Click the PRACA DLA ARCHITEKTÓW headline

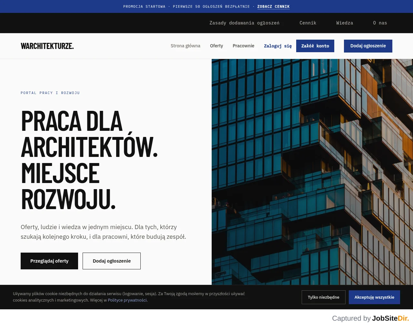[89, 160]
